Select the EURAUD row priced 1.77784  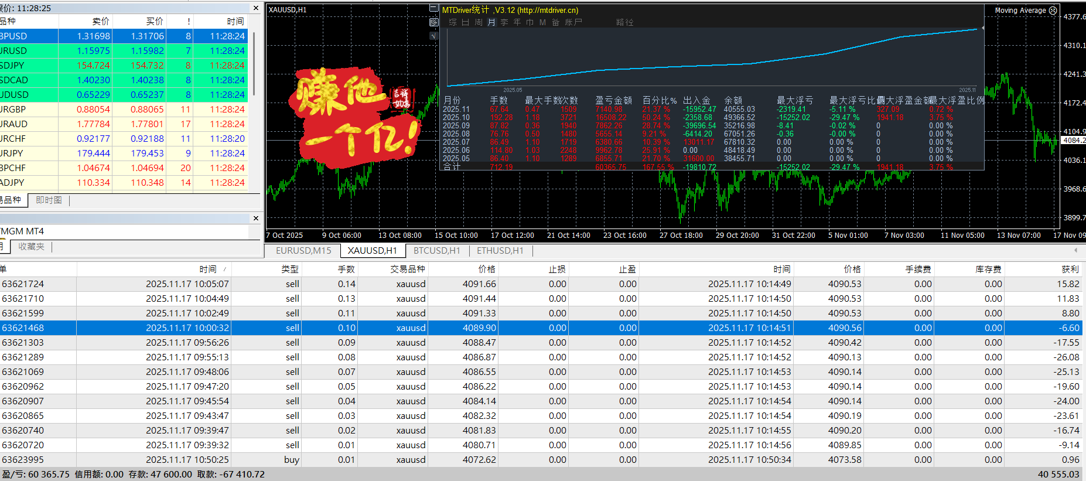(x=124, y=124)
